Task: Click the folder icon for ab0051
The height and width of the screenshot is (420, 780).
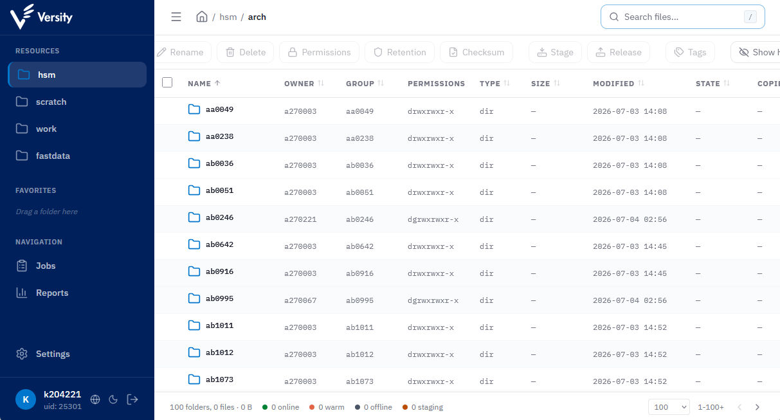Action: (x=194, y=190)
